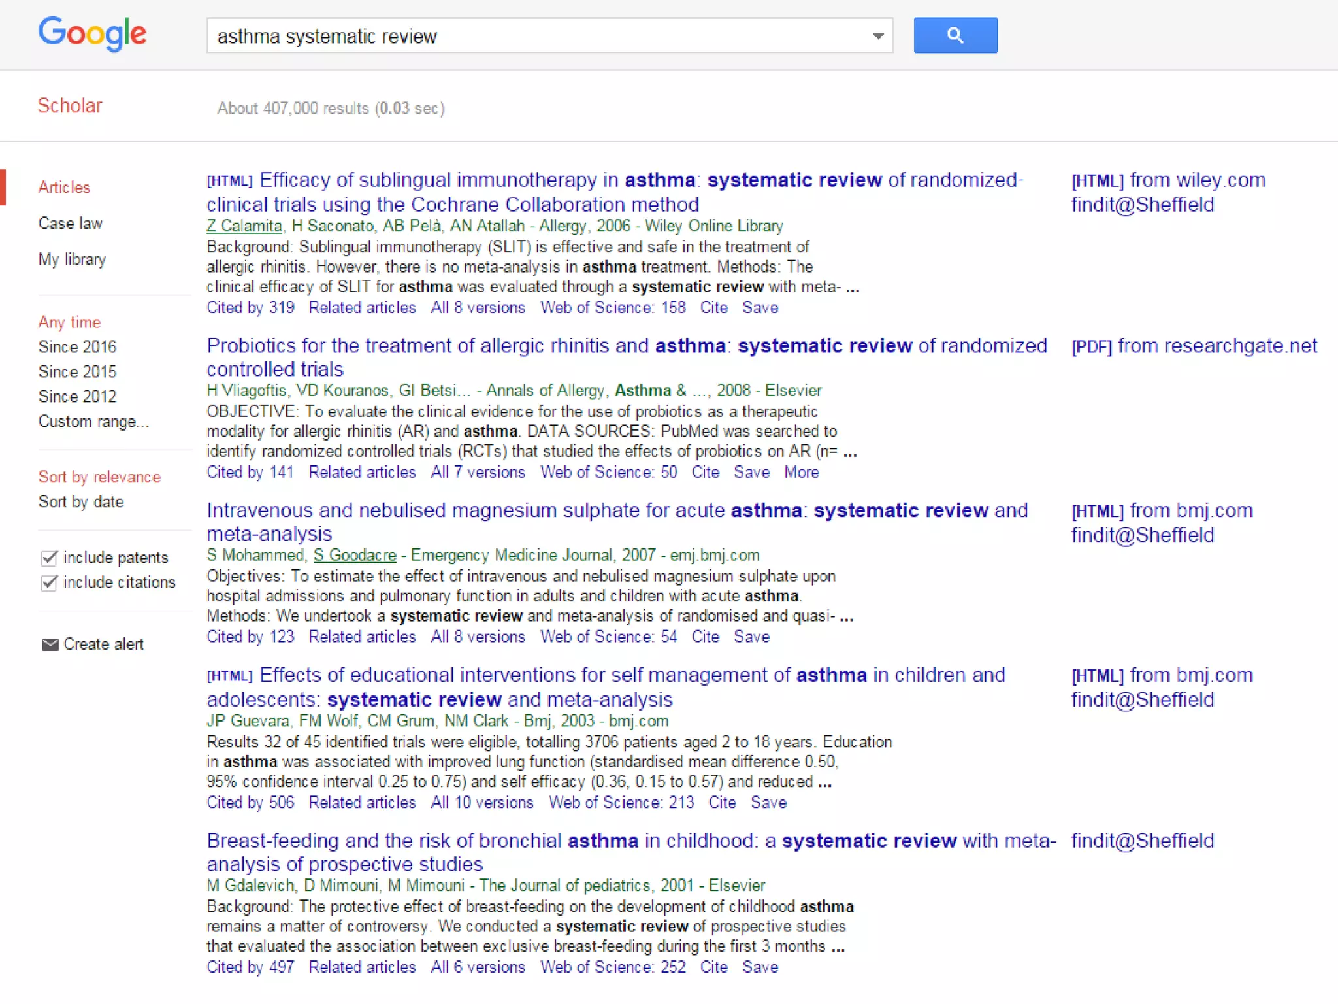View All 10 versions of the educational interventions result
This screenshot has height=1004, width=1338.
click(481, 802)
